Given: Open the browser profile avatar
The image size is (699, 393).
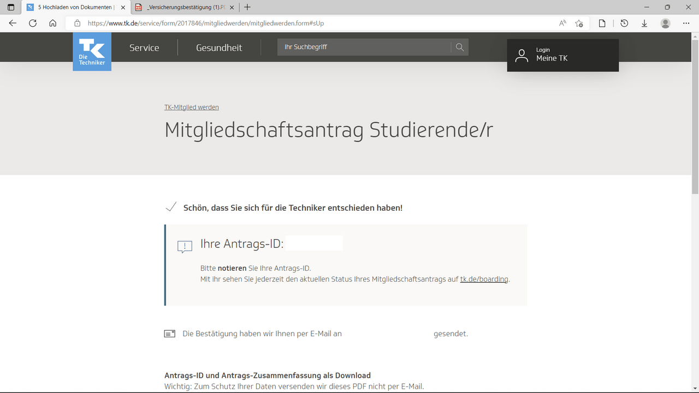Looking at the screenshot, I should tap(665, 23).
